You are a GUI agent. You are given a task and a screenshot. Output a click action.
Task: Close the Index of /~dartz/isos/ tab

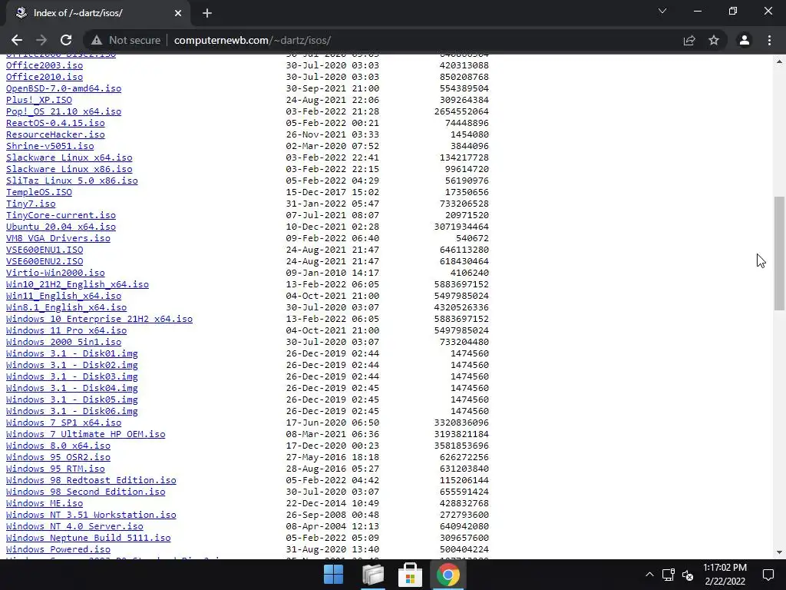[178, 13]
